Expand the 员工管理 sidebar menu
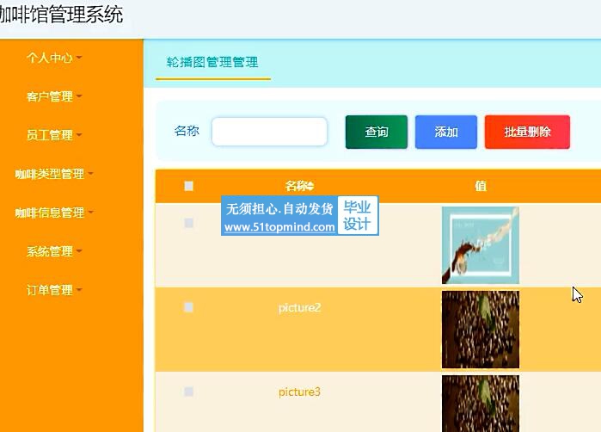601x432 pixels. [x=54, y=135]
